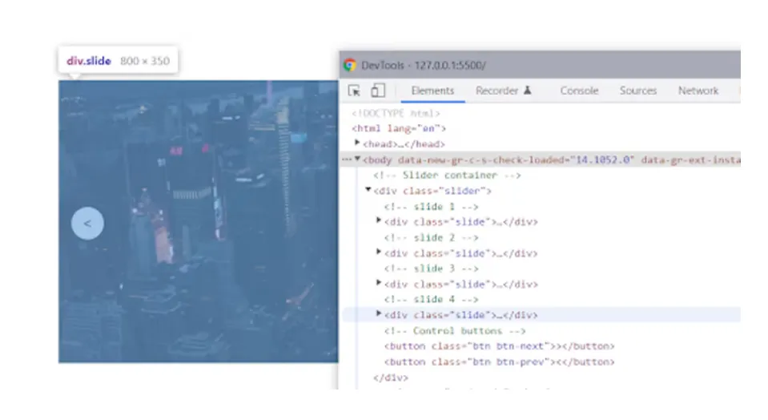
Task: Open the Elements tab
Action: (432, 91)
